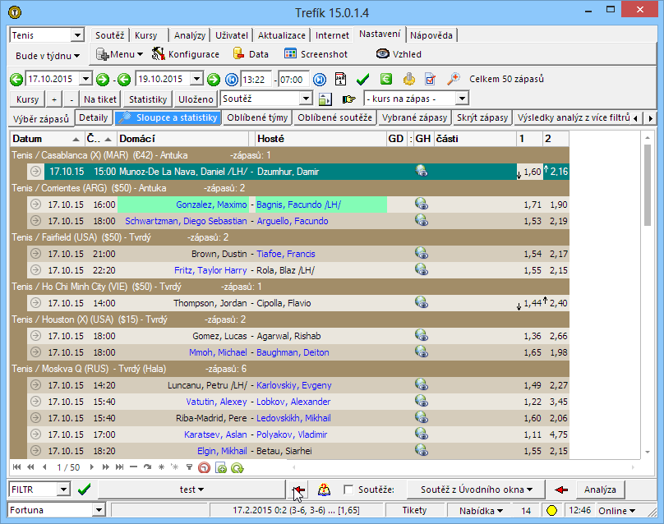Click the green checkmark beside the time fields
The image size is (664, 524).
(x=362, y=80)
